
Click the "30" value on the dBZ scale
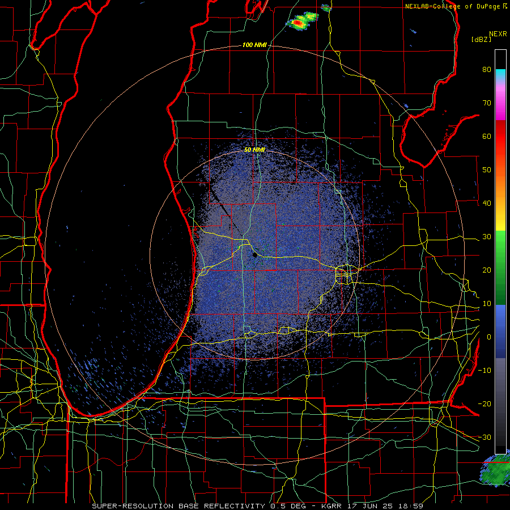[x=487, y=237]
